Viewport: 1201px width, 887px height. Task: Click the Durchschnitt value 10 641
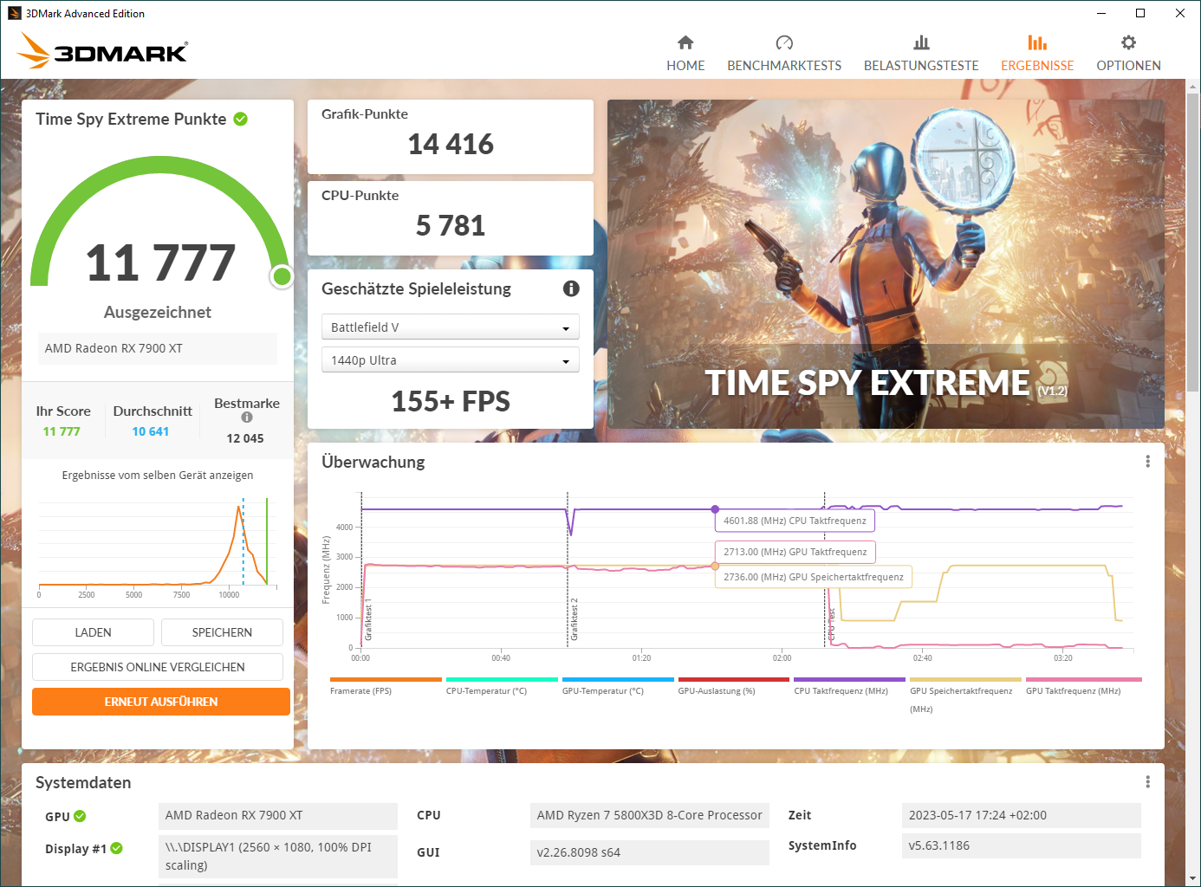tap(151, 431)
